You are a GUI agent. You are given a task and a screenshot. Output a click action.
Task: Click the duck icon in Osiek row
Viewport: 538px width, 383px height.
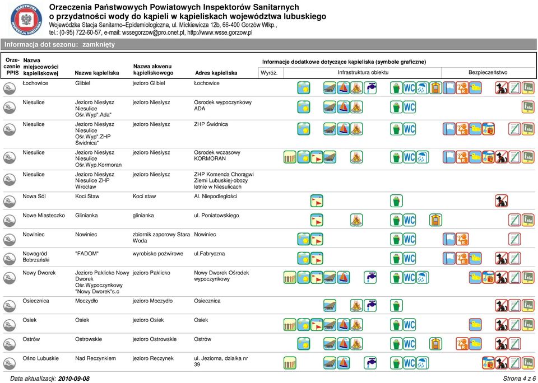click(475, 325)
